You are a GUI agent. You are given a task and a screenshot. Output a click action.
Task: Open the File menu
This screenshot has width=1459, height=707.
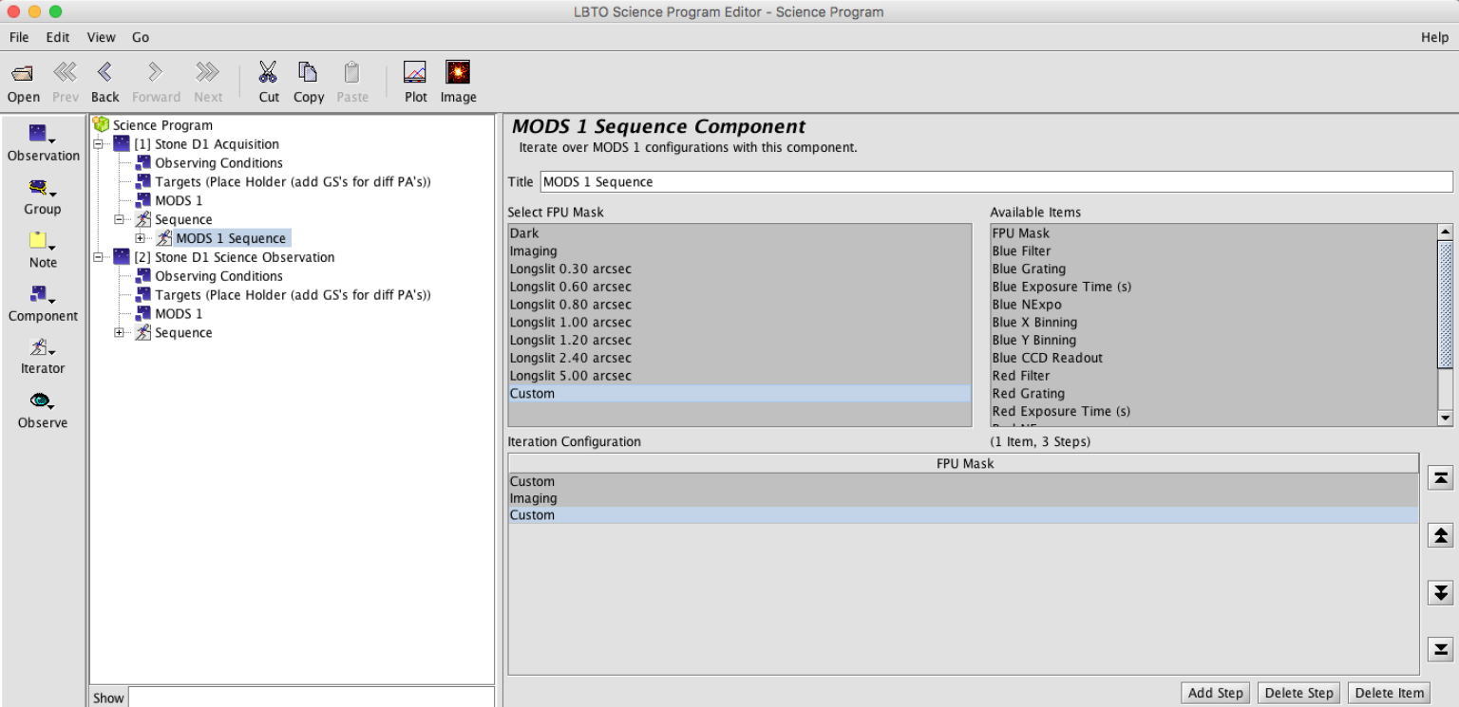[x=19, y=37]
